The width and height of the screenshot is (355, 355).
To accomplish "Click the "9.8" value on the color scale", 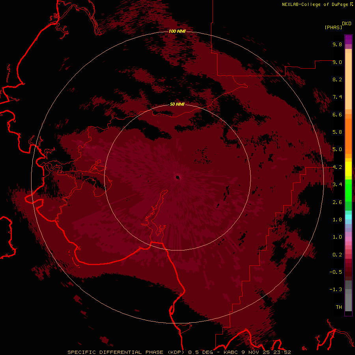I will point(337,44).
